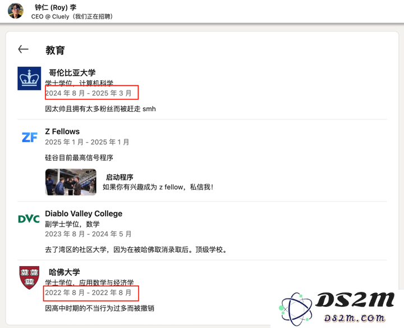This screenshot has height=328, width=404.
Task: Open the 启动程序 media title
Action: point(120,177)
